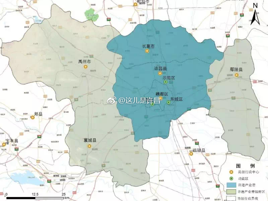
Task: Click the 鄢陵县 map label
Action: [x=237, y=70]
